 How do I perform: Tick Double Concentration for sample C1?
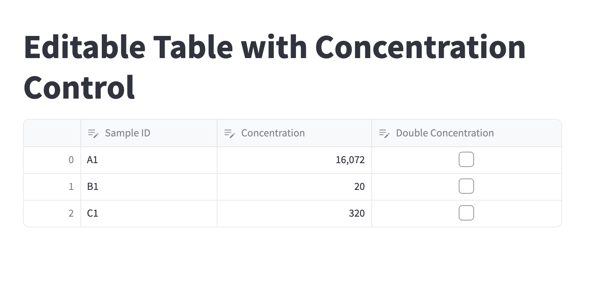click(466, 213)
